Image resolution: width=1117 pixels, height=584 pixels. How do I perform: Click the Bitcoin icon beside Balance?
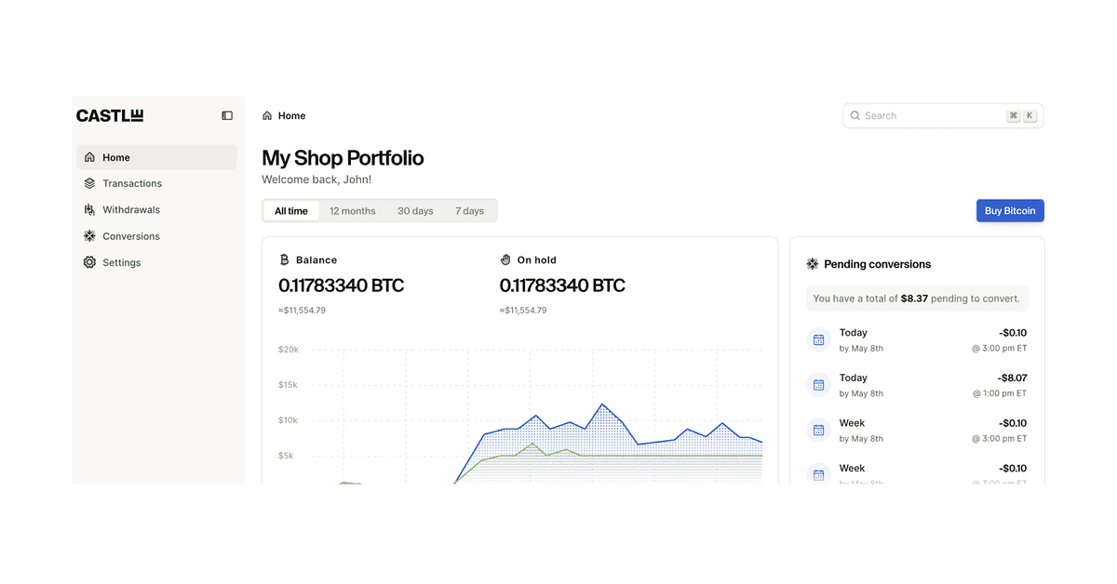(284, 259)
